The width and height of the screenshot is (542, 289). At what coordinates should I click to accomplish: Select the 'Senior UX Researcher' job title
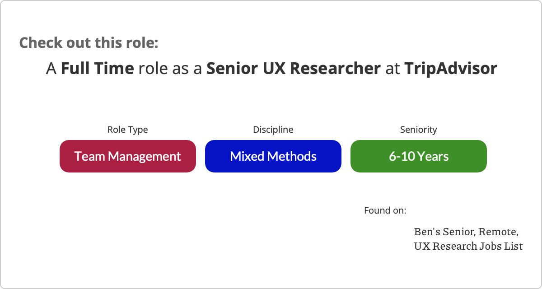point(294,69)
